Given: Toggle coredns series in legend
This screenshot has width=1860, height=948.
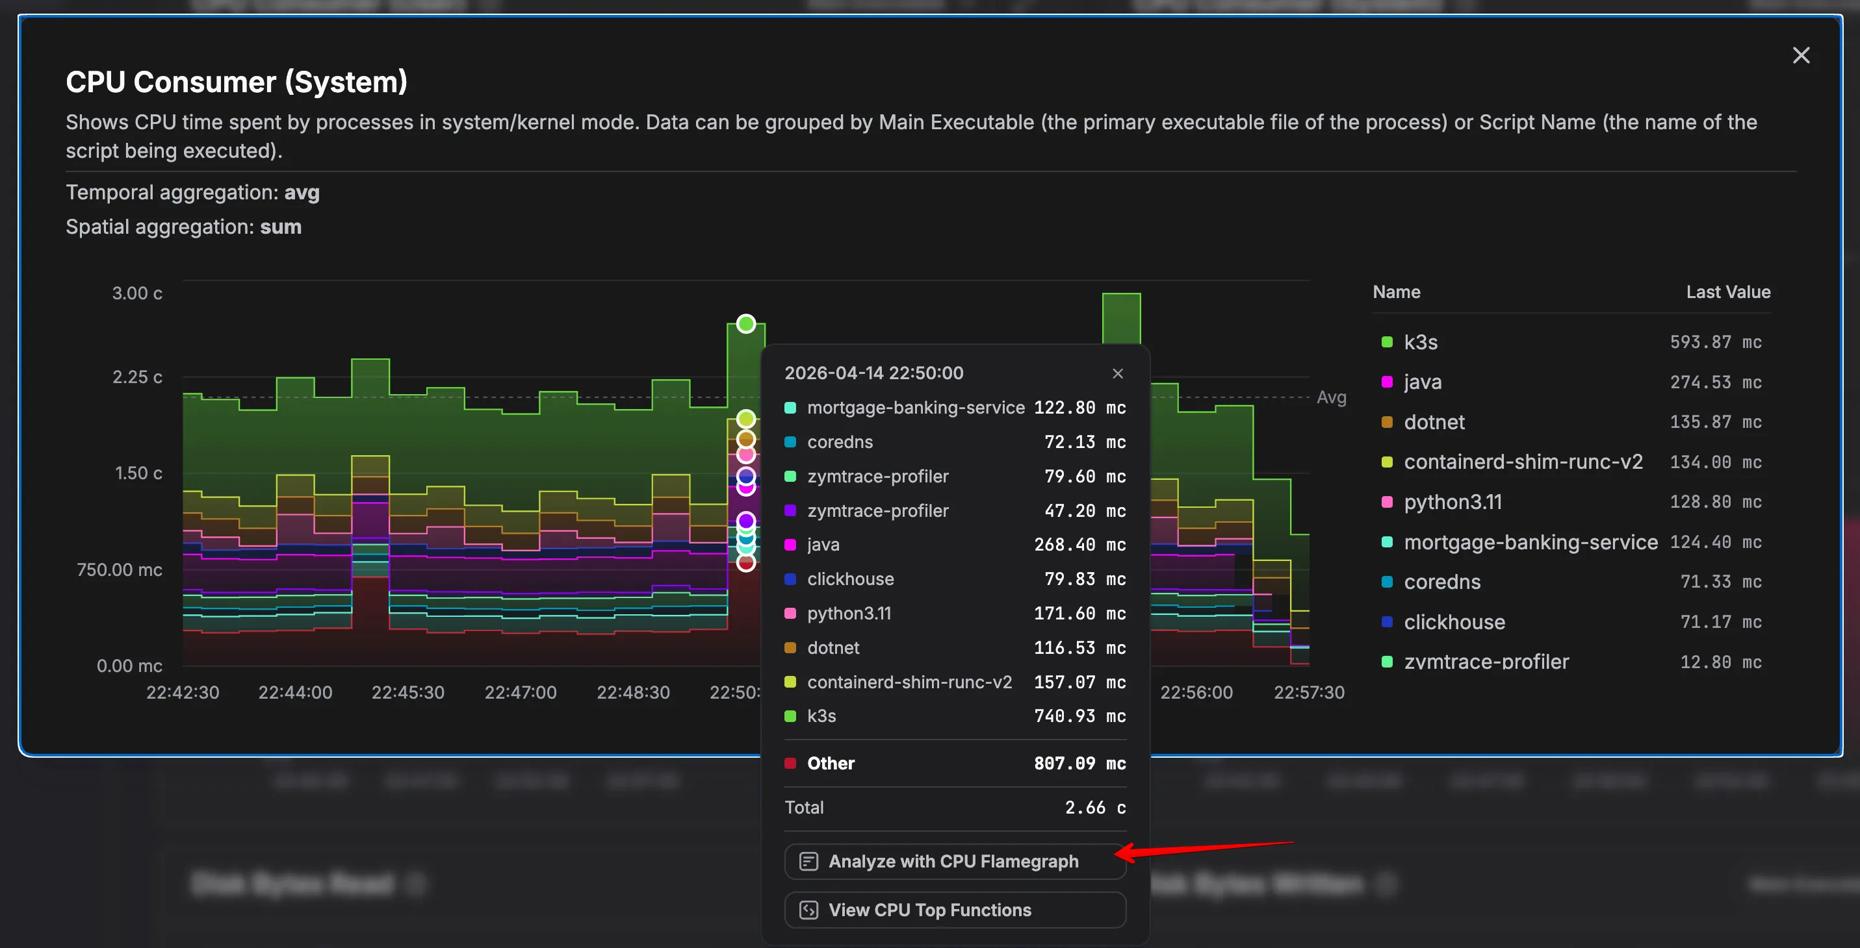Looking at the screenshot, I should [x=1571, y=582].
